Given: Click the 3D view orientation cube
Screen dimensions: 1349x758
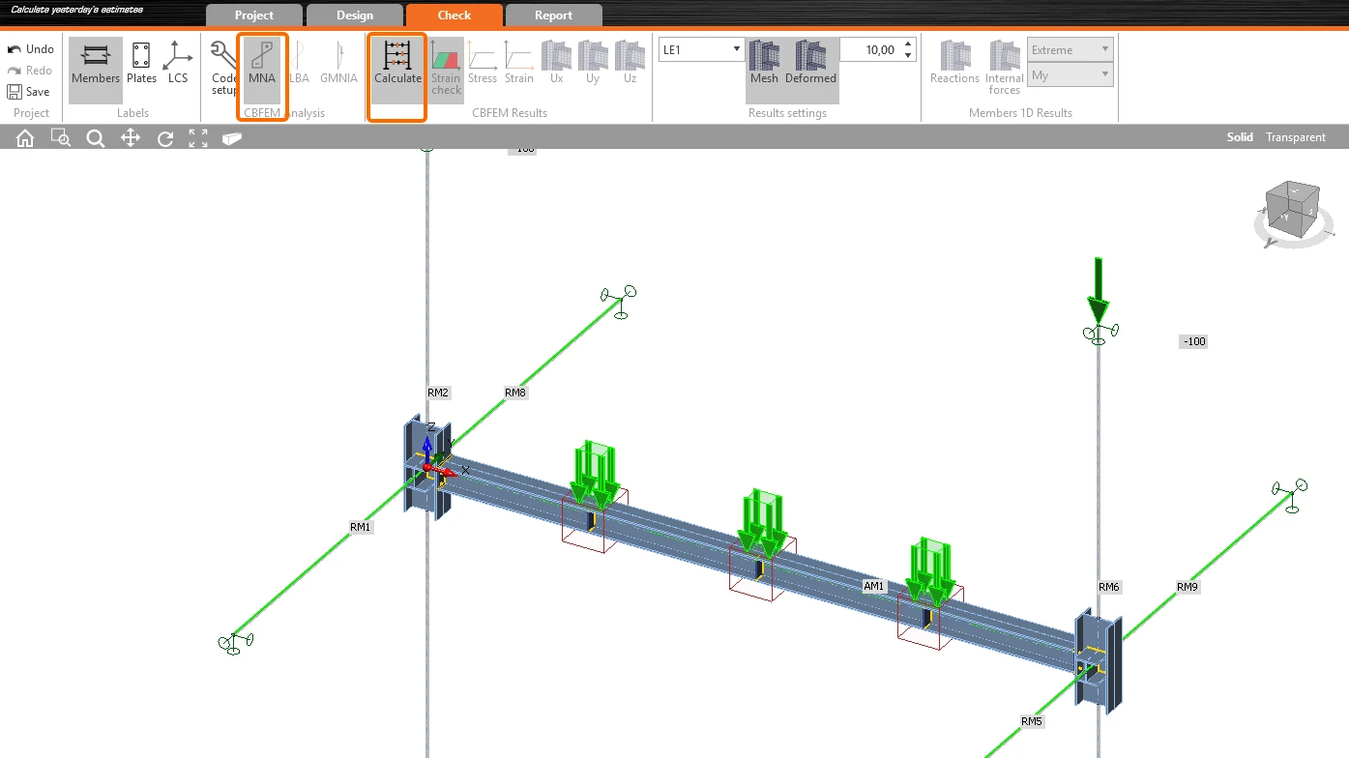Looking at the screenshot, I should (x=1291, y=206).
